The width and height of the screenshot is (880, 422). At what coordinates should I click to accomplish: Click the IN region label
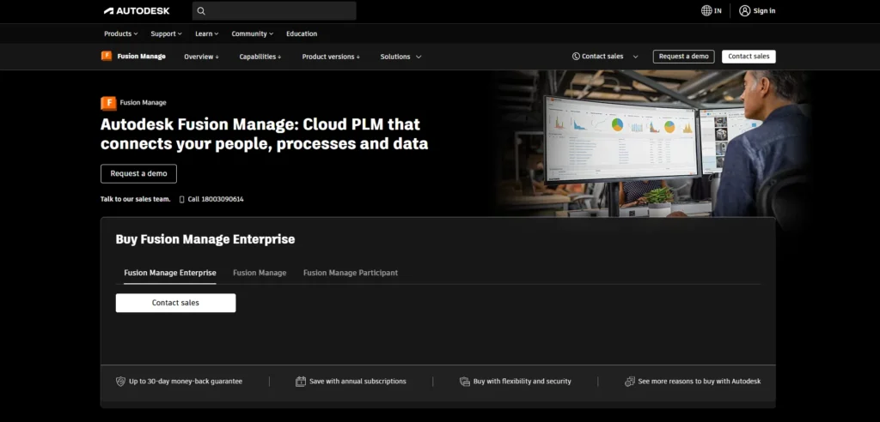pyautogui.click(x=718, y=10)
